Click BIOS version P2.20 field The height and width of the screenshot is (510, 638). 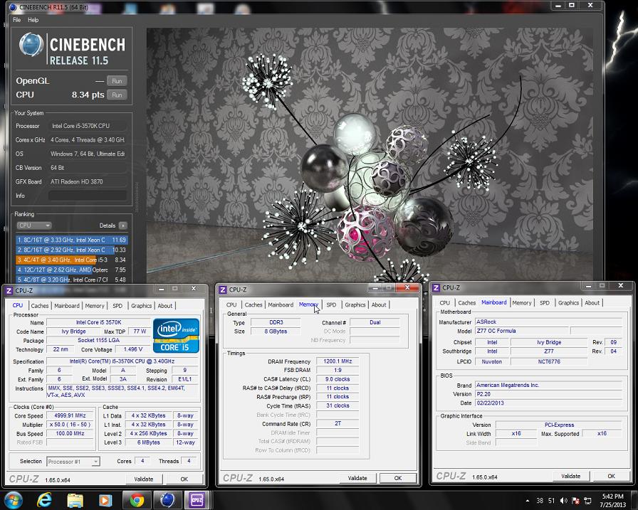coord(548,394)
